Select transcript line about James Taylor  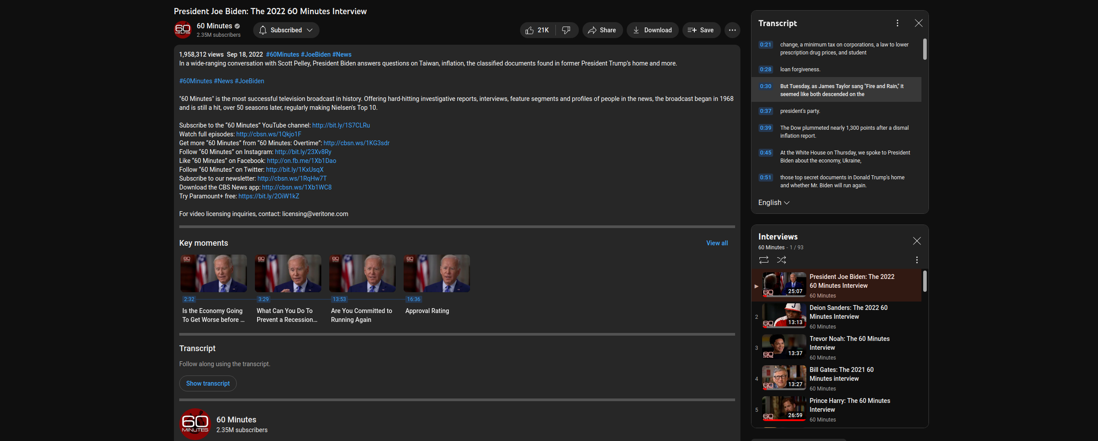pyautogui.click(x=836, y=90)
